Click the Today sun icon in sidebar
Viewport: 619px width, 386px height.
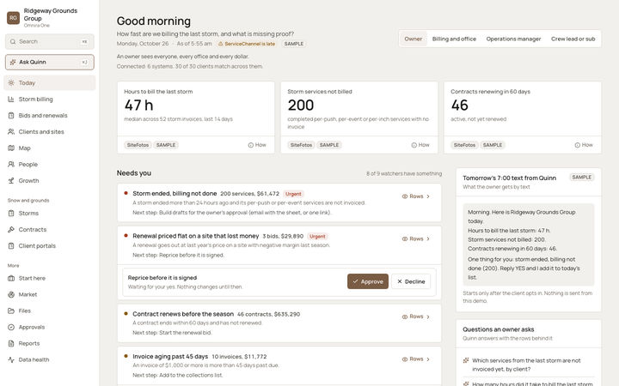[x=11, y=82]
